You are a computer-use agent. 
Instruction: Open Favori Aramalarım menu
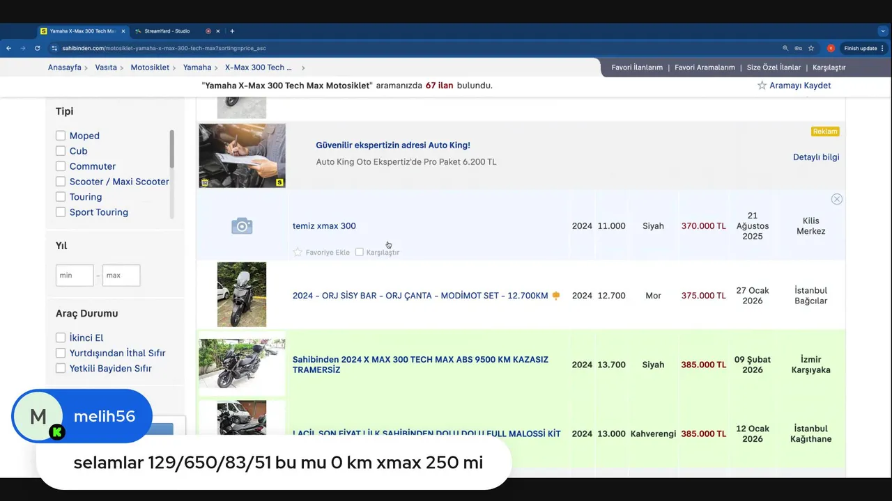pos(705,67)
